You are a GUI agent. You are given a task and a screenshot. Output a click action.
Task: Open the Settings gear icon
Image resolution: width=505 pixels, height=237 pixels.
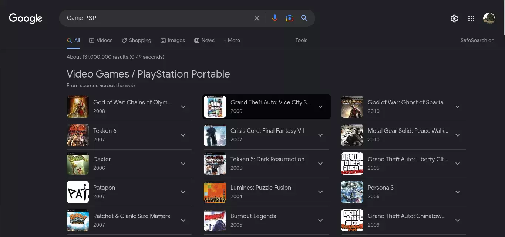(454, 18)
